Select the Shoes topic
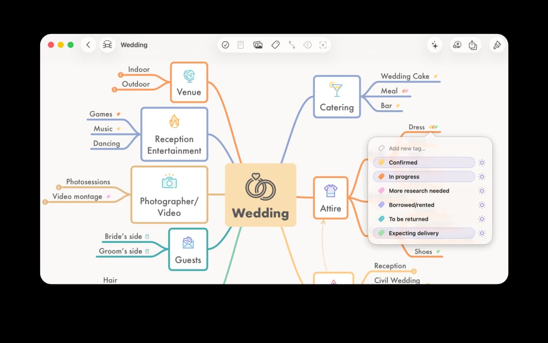 coord(423,252)
